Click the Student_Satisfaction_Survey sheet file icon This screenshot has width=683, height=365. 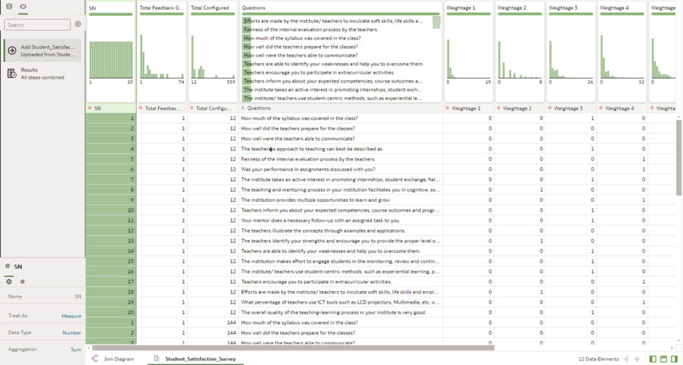[156, 359]
